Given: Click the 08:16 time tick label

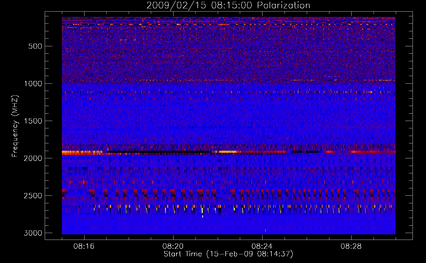Looking at the screenshot, I should (84, 246).
